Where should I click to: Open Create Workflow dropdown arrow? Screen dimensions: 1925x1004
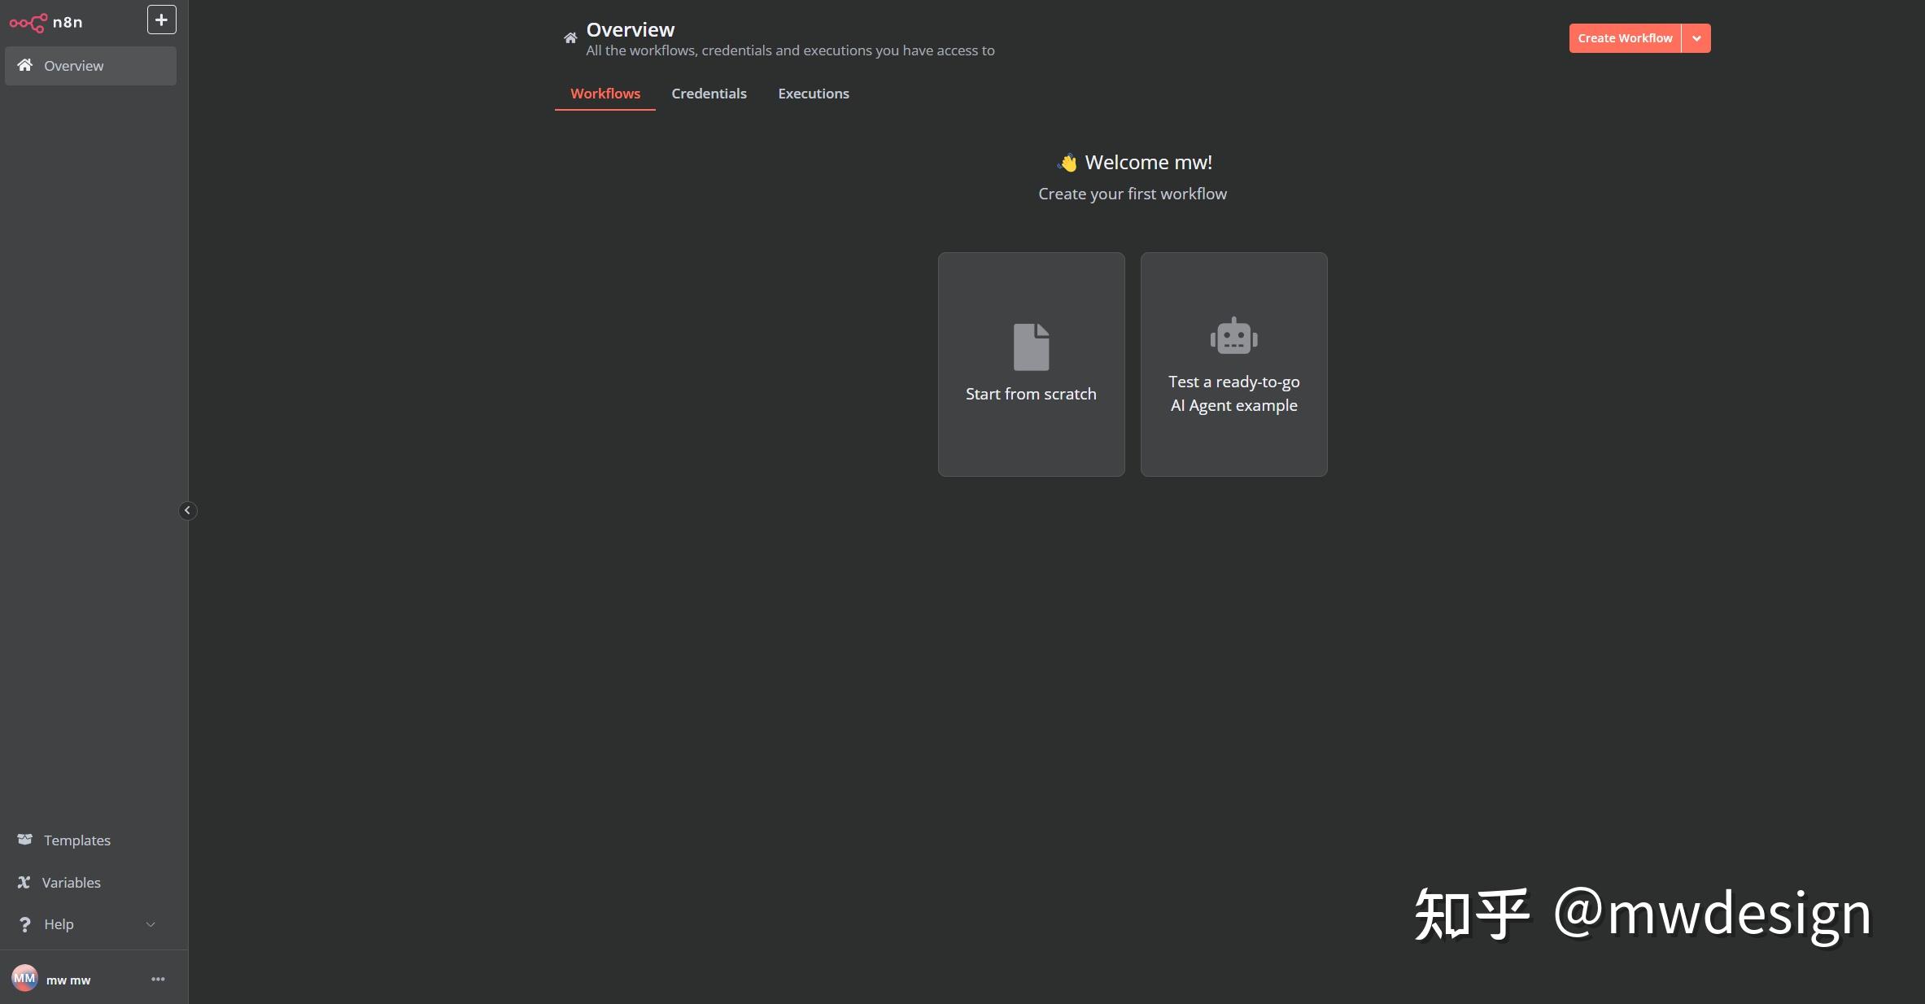pyautogui.click(x=1696, y=38)
